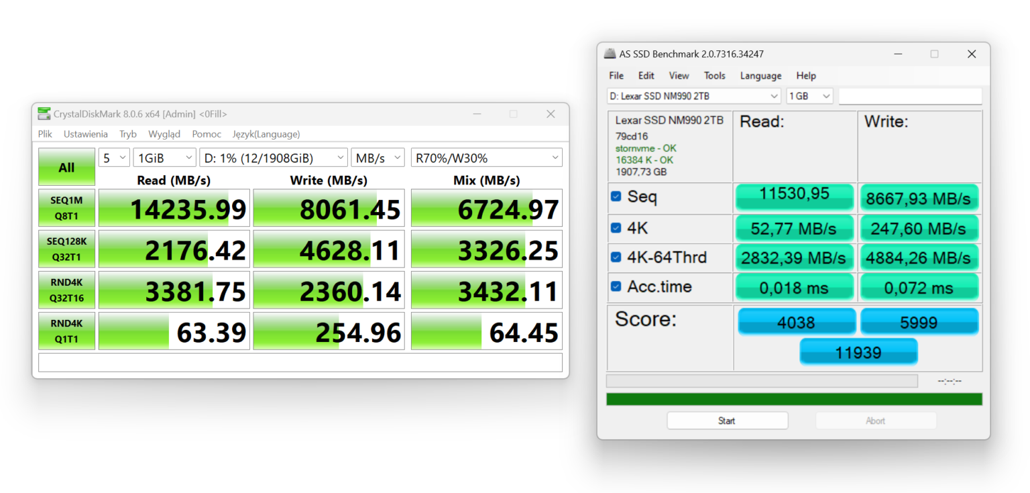This screenshot has width=1030, height=493.
Task: Open the R70%/W30% profile dropdown
Action: tap(486, 157)
